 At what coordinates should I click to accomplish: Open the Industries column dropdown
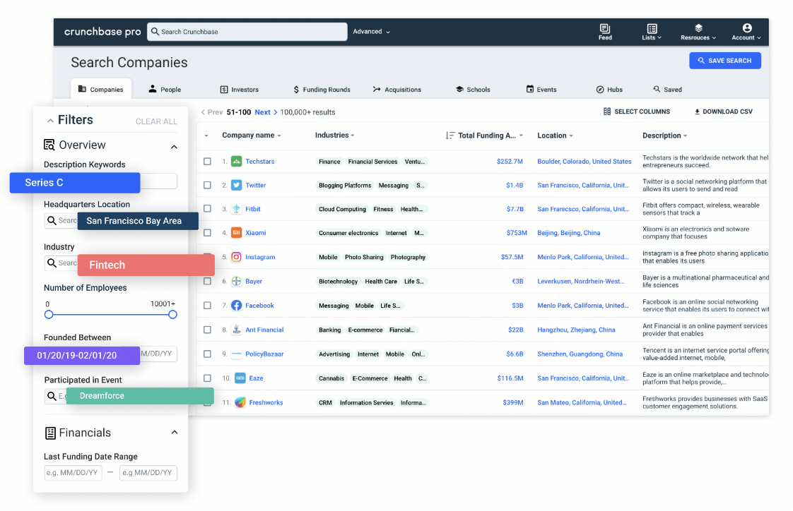pyautogui.click(x=353, y=136)
